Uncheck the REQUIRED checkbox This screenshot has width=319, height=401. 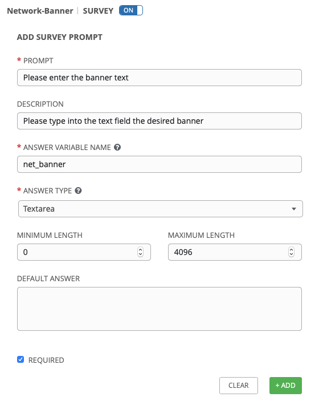21,359
